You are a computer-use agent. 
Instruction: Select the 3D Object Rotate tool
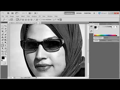(x=2, y=51)
